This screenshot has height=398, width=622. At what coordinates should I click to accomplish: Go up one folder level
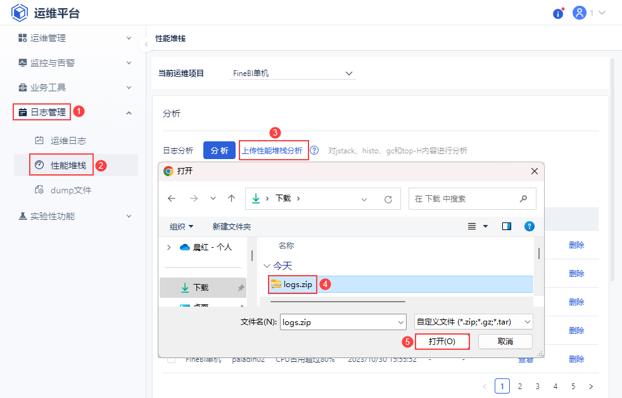click(232, 198)
